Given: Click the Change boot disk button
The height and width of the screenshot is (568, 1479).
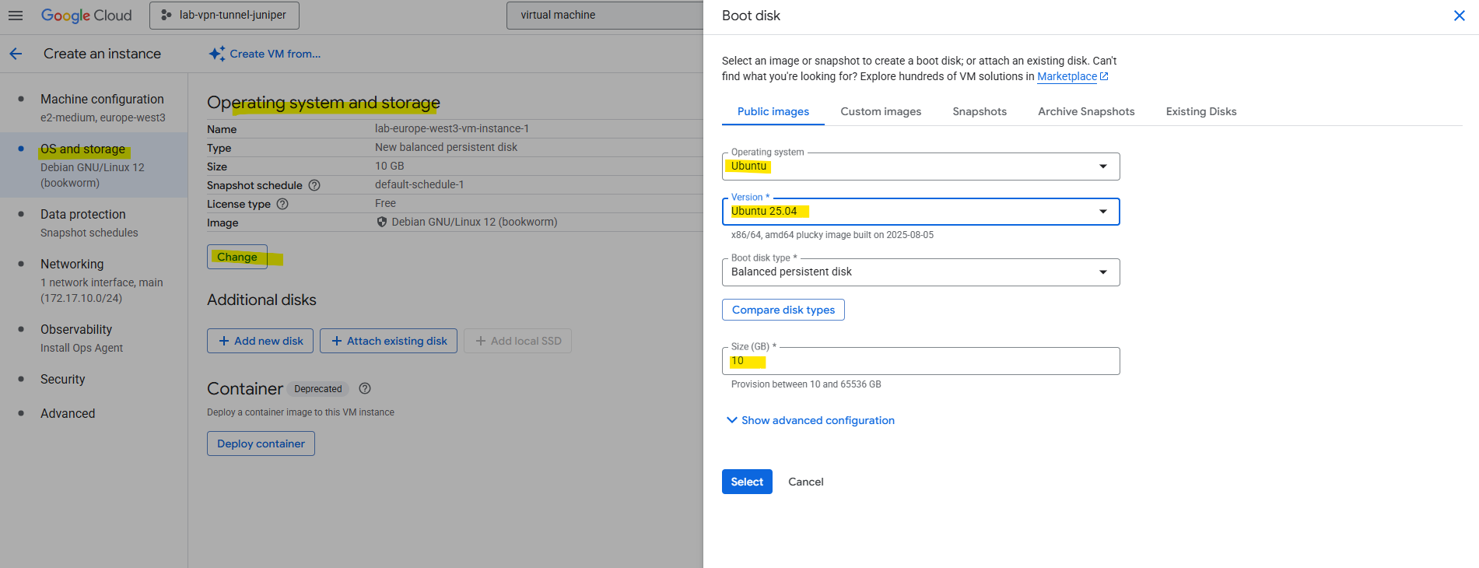Looking at the screenshot, I should (x=237, y=257).
